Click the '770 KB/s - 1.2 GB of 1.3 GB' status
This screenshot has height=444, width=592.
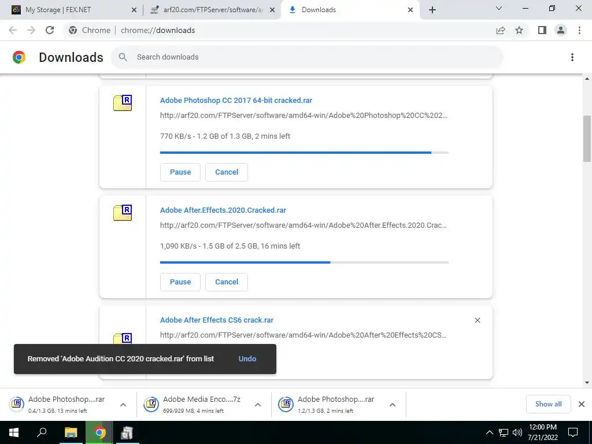tap(225, 136)
